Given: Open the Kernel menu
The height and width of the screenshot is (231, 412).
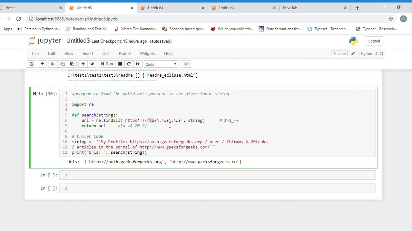Looking at the screenshot, I should [125, 54].
